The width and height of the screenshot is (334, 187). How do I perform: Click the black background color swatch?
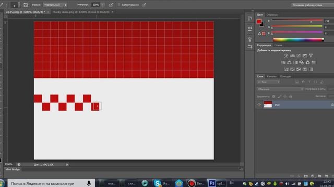(262, 24)
